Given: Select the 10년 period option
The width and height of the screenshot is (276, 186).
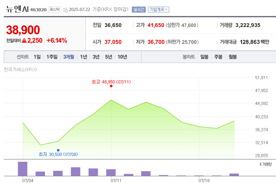Looking at the screenshot, I should coord(122,56).
